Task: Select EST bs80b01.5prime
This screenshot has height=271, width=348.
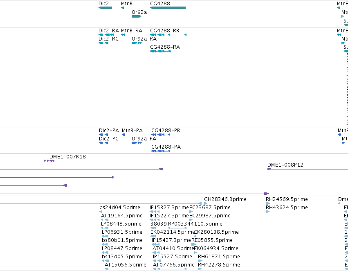Action: 122,240
